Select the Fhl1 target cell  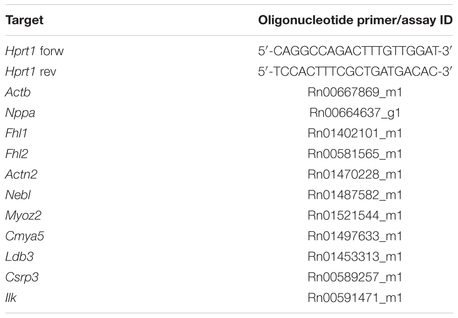point(17,133)
